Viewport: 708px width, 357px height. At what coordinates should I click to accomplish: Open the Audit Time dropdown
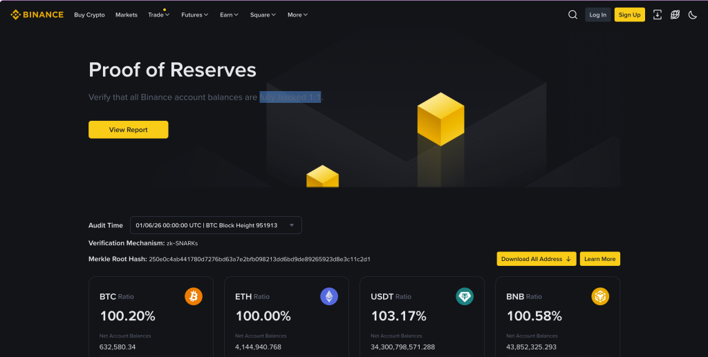pos(216,225)
